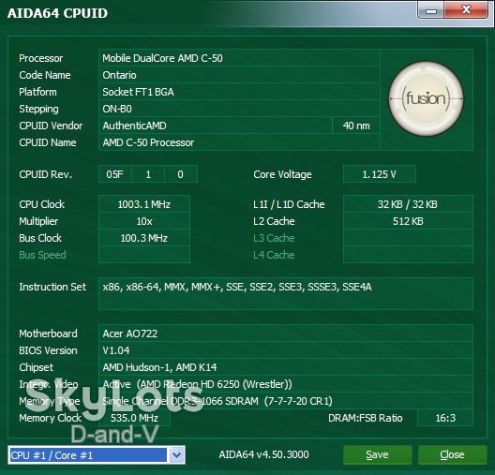
Task: Click the Motherboard value Acer AO722
Action: coord(286,334)
